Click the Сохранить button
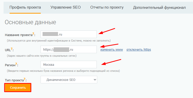Viewport: 193px width, 98px height. coord(18,88)
